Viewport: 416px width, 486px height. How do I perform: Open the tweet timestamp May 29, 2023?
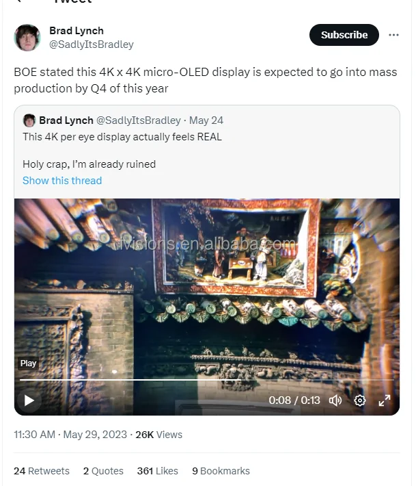click(94, 435)
